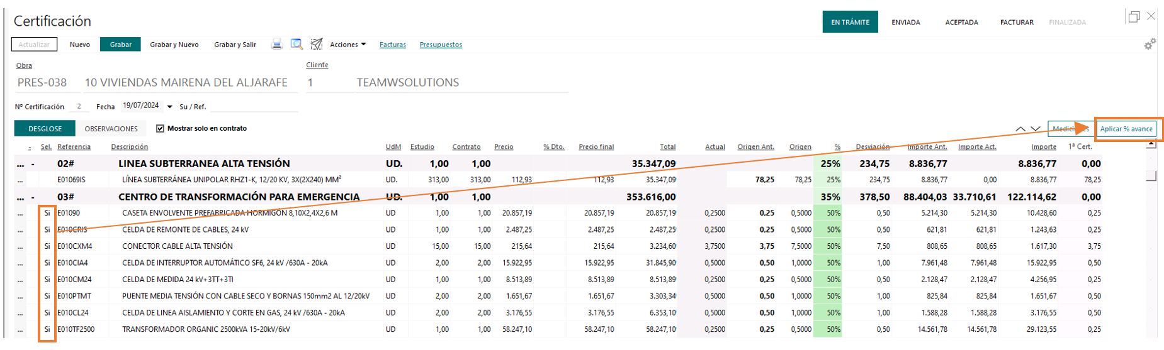Select 35% cell of chapter 03#
Image resolution: width=1164 pixels, height=350 pixels.
(828, 197)
